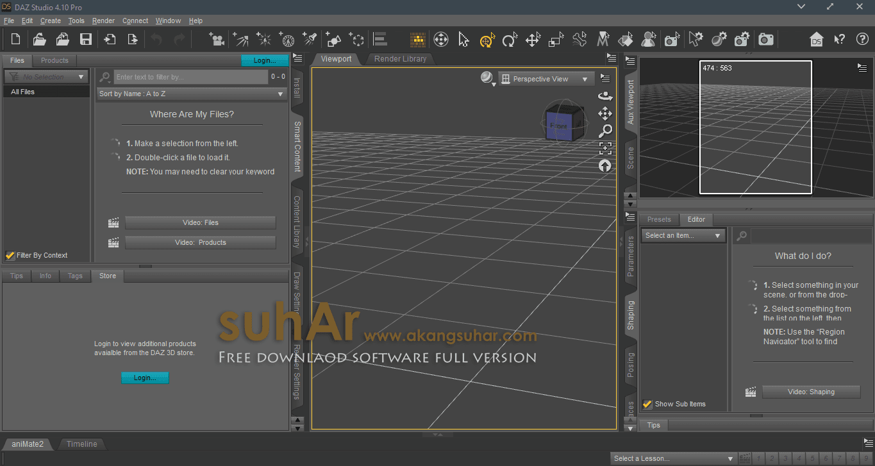
Task: Uncheck Filter By Context
Action: (10, 255)
